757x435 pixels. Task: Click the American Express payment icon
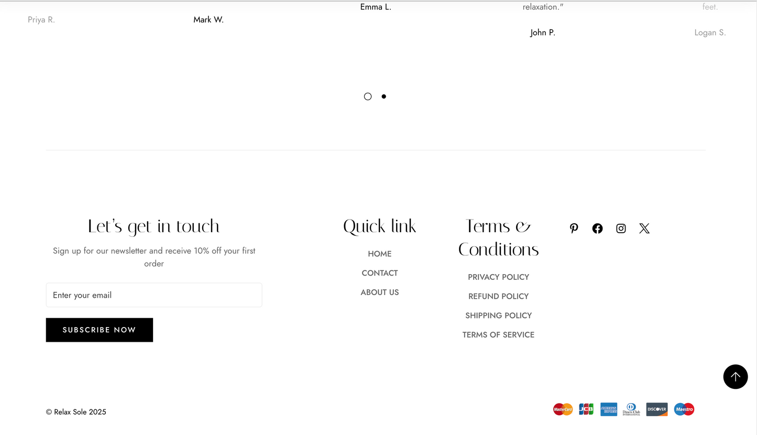coord(609,409)
